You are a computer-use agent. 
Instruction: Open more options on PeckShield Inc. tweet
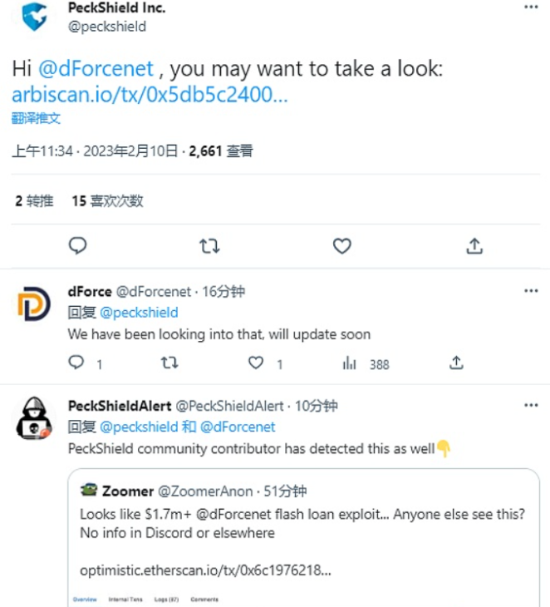coord(531,7)
